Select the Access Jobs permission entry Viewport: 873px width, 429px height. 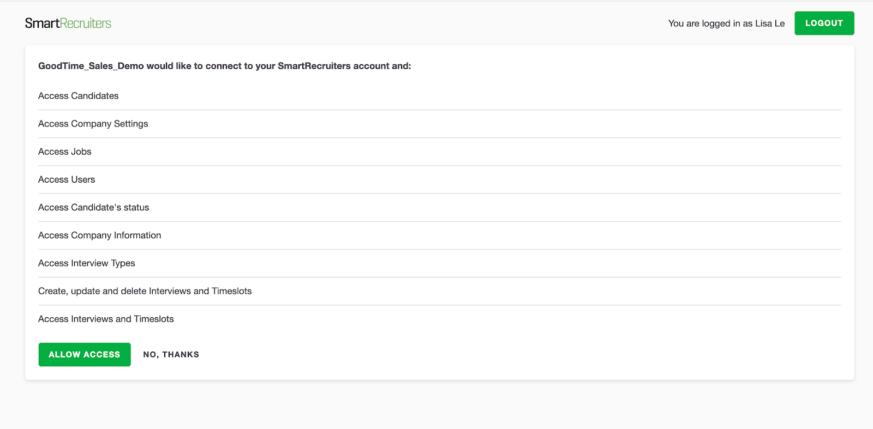[65, 152]
